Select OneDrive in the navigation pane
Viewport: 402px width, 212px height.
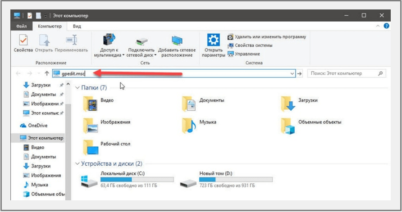37,126
